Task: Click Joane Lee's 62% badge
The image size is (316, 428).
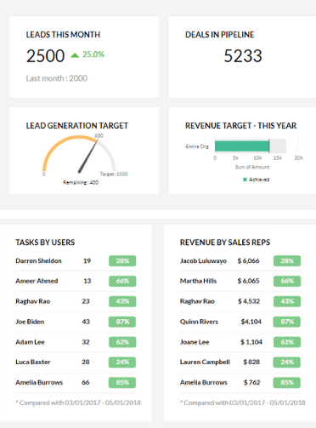Action: [x=287, y=342]
